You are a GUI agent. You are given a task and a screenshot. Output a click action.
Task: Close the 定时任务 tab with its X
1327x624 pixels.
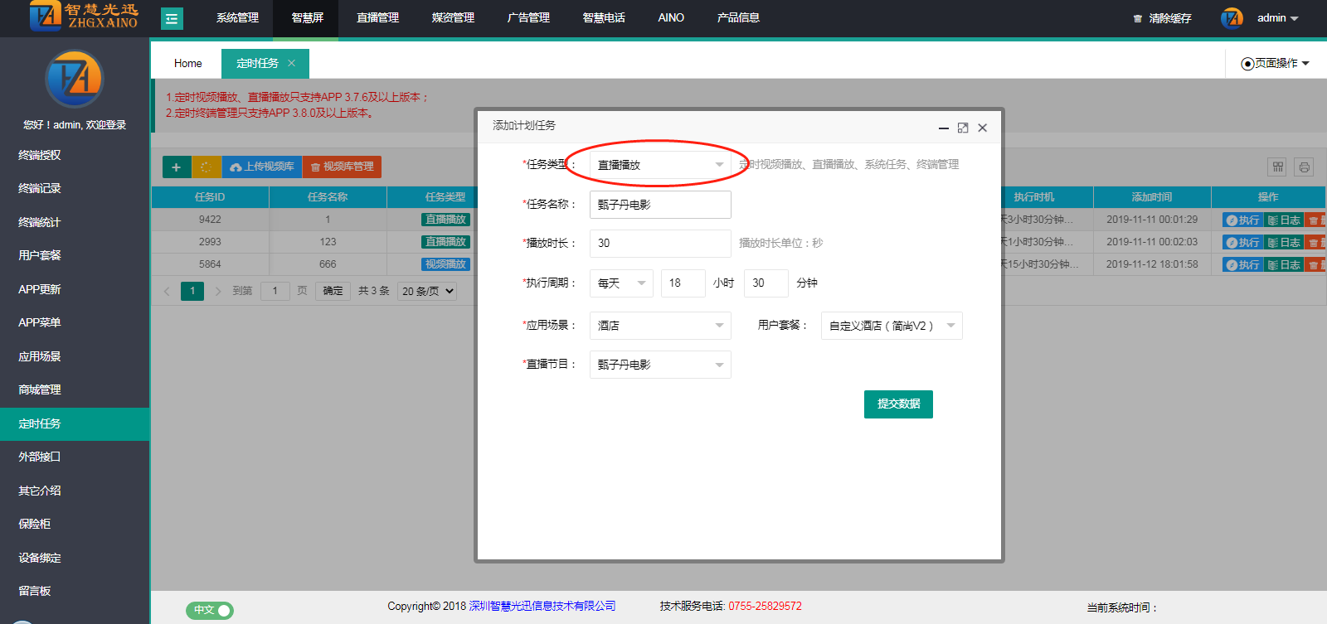pos(291,63)
